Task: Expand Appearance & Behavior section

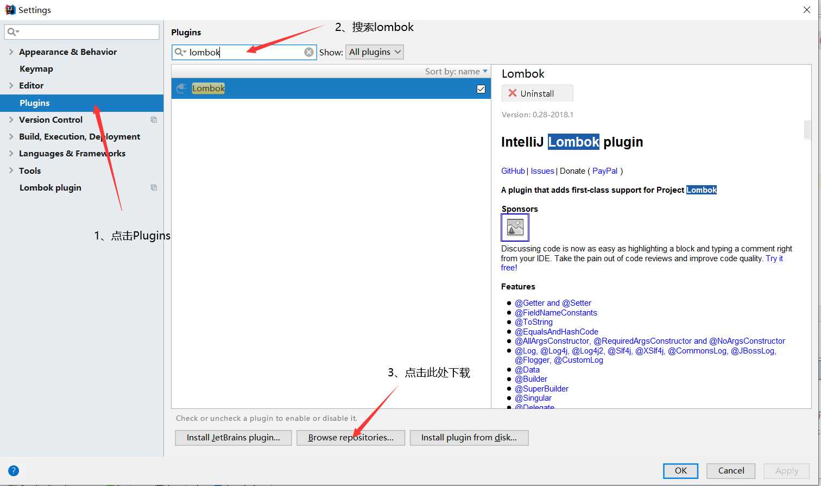Action: coord(11,52)
